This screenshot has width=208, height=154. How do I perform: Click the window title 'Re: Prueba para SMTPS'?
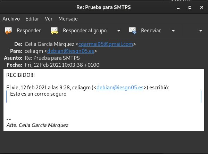point(103,7)
